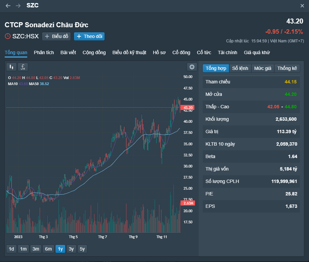The height and width of the screenshot is (262, 309).
Task: Click the red clock status icon
Action: click(x=7, y=36)
